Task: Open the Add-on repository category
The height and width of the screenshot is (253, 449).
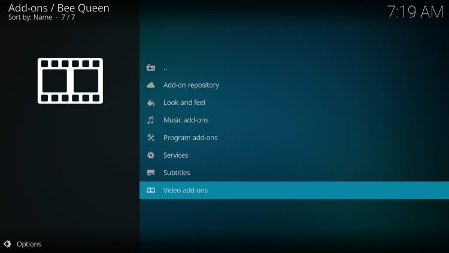Action: [294, 85]
